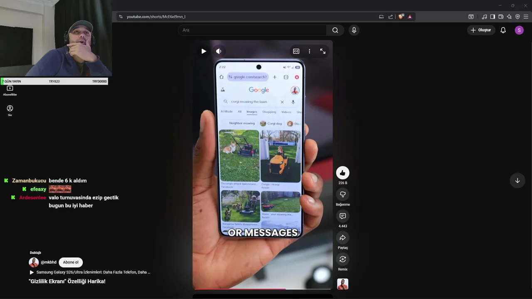Click the GÜN YAYIN overlay label
This screenshot has height=299, width=532.
click(x=12, y=81)
